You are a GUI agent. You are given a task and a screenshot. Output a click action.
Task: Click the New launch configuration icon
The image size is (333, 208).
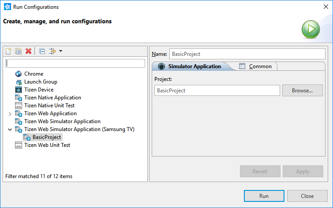tap(8, 51)
